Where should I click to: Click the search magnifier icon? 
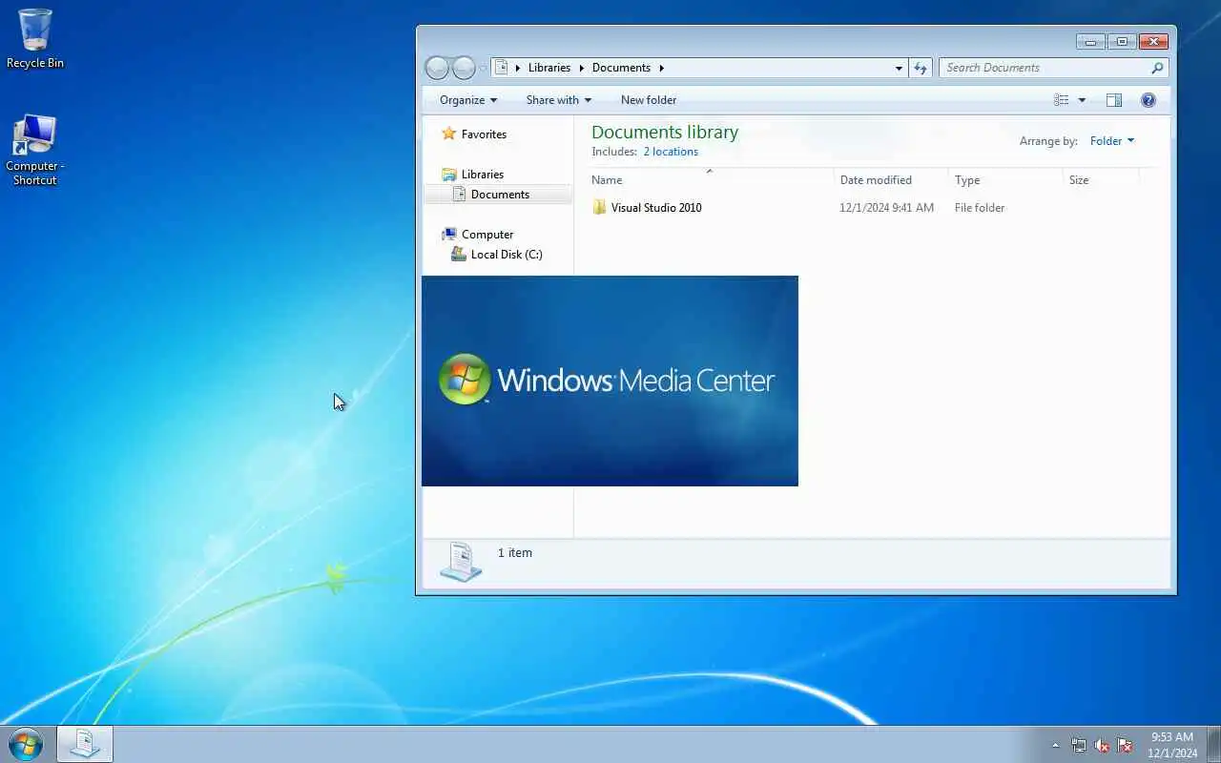click(1157, 68)
